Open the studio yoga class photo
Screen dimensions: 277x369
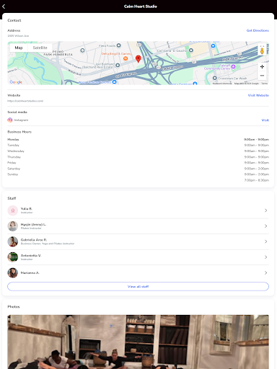[x=138, y=342]
